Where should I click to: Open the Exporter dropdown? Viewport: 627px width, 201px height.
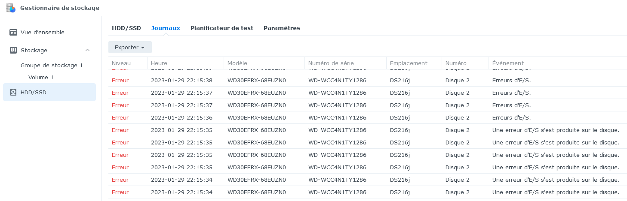(x=130, y=47)
